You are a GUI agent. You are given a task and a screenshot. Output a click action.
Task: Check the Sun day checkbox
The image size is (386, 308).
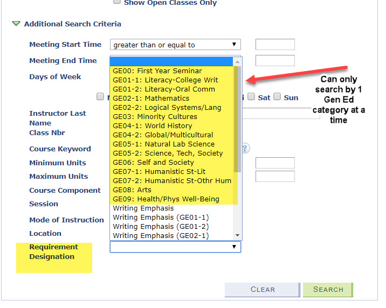277,96
